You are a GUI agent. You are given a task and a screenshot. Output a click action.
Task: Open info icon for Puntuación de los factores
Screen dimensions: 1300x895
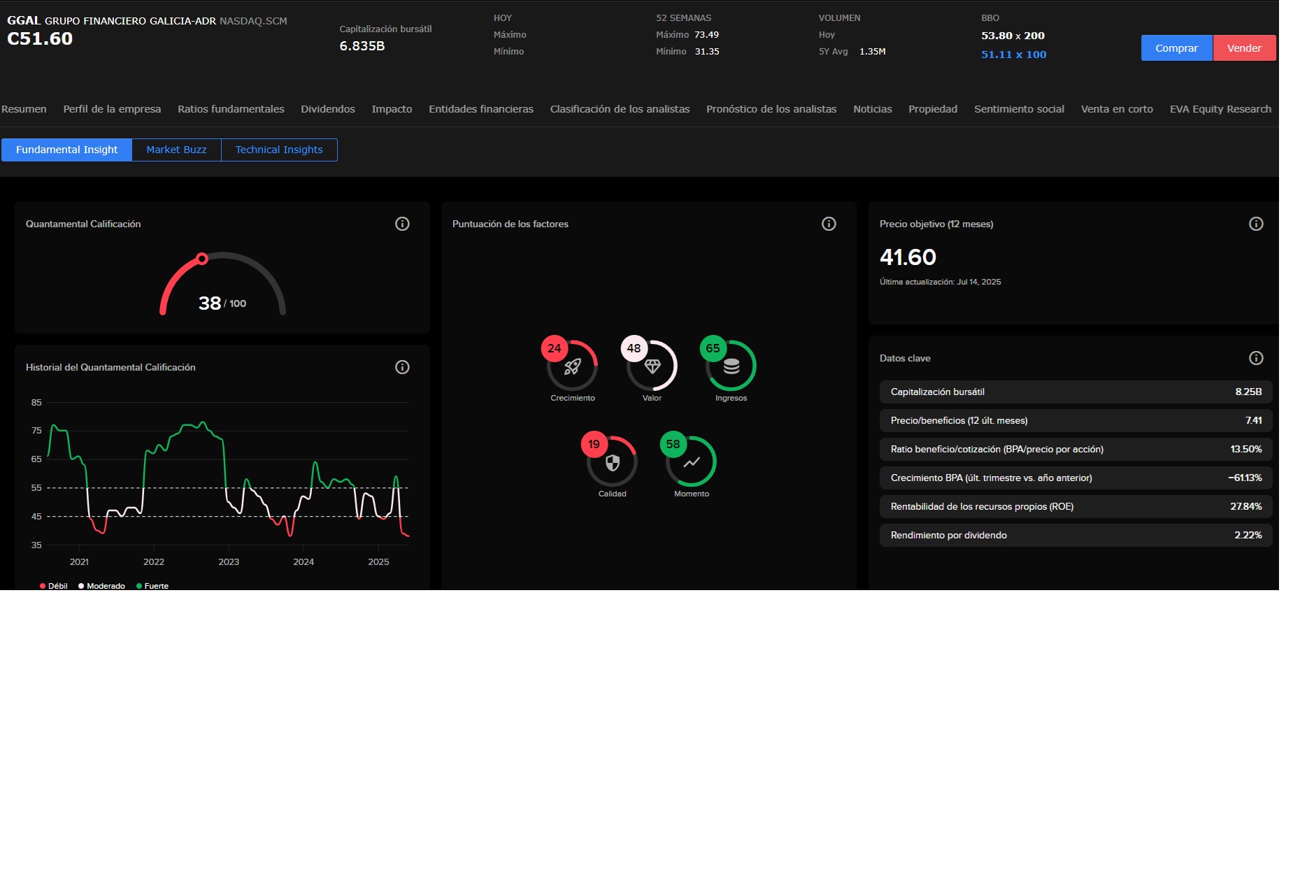[829, 224]
